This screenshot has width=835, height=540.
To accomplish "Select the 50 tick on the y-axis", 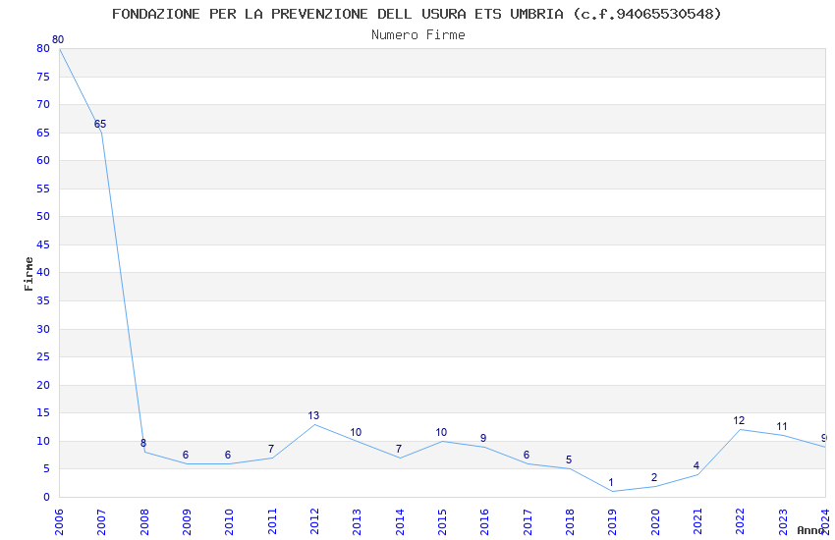I will click(x=43, y=216).
